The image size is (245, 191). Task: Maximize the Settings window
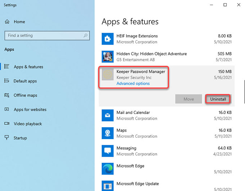[x=225, y=5]
